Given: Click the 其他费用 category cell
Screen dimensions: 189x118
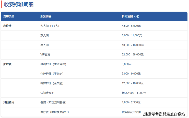Looking at the screenshot, I should (9, 102).
